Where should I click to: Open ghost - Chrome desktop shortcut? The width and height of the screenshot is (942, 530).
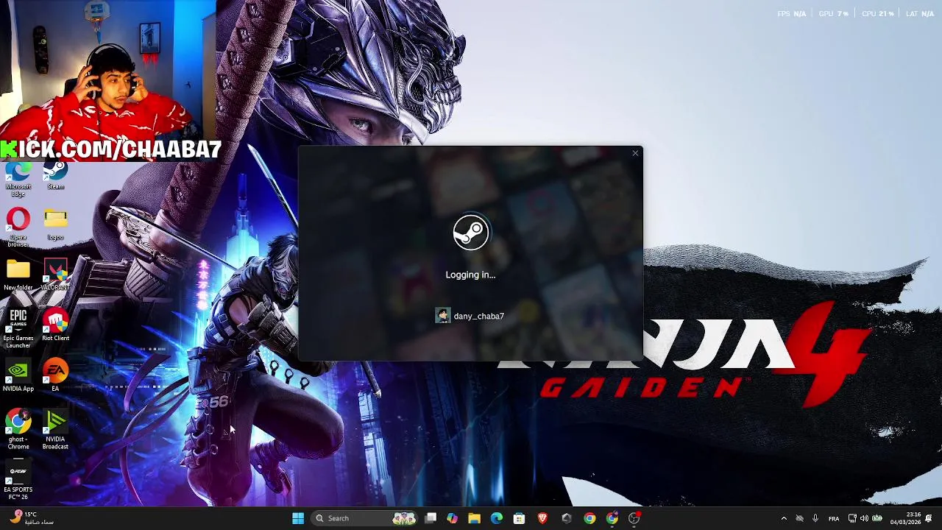click(x=18, y=430)
